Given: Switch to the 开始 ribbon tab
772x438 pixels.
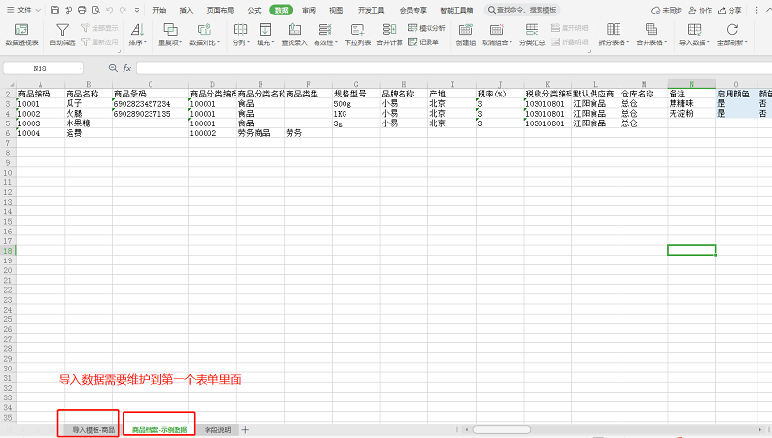Looking at the screenshot, I should (x=159, y=10).
